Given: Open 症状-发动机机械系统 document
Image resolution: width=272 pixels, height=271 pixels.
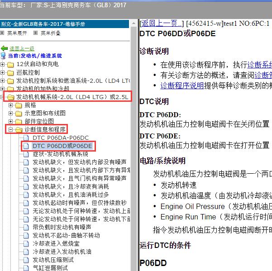Looking at the screenshot, I should [x=60, y=154].
